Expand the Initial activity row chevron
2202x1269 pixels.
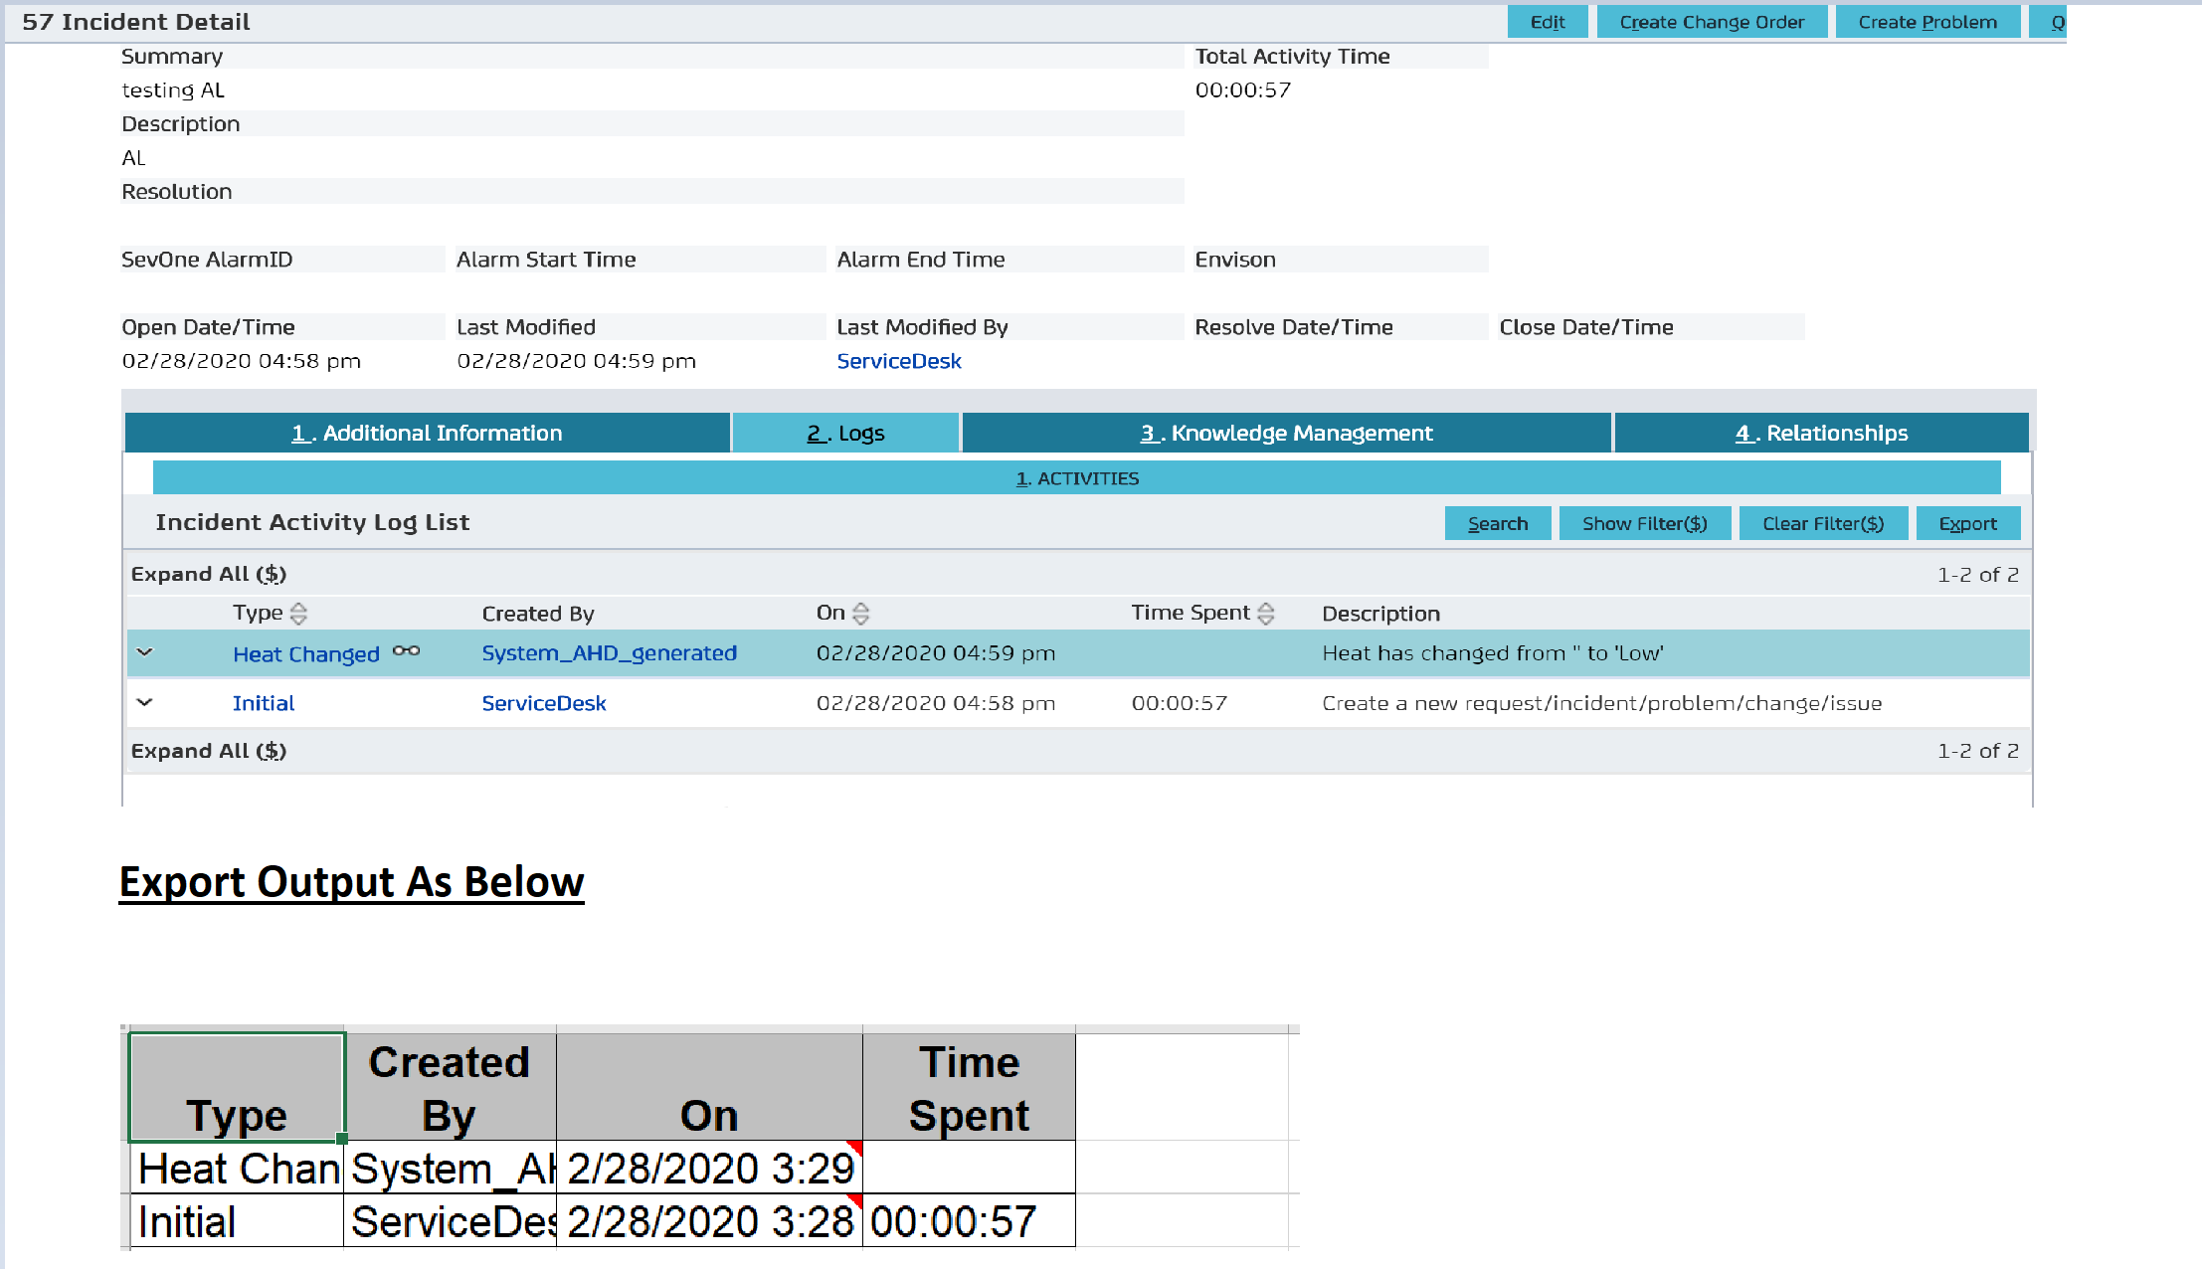point(145,702)
